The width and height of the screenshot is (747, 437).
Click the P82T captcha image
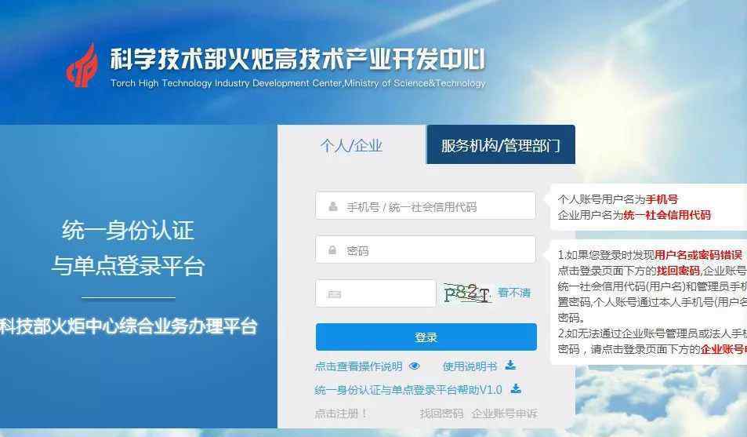click(x=467, y=293)
